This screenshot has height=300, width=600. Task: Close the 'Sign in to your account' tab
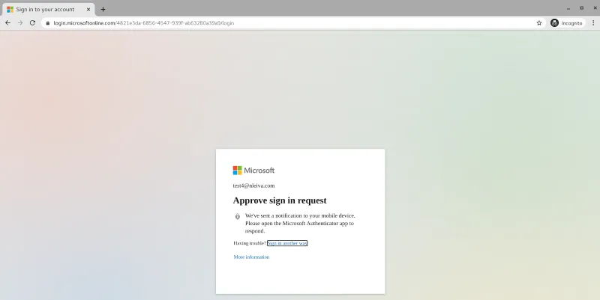click(88, 9)
